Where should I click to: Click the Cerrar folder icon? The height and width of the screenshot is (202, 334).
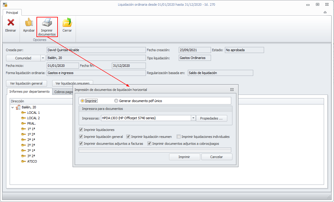coord(67,23)
